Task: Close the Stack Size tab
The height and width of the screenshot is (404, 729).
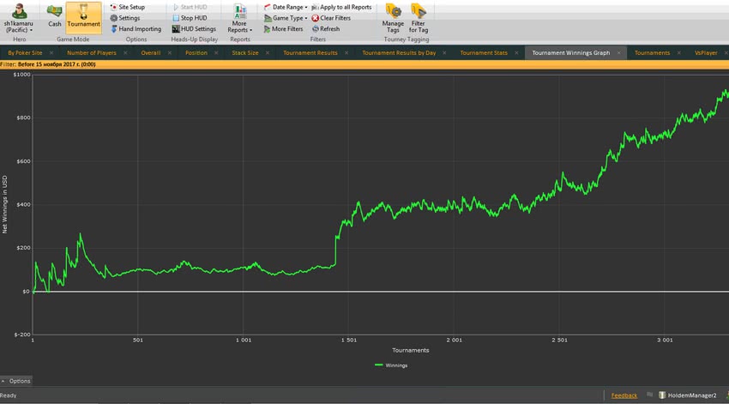Action: click(x=268, y=53)
